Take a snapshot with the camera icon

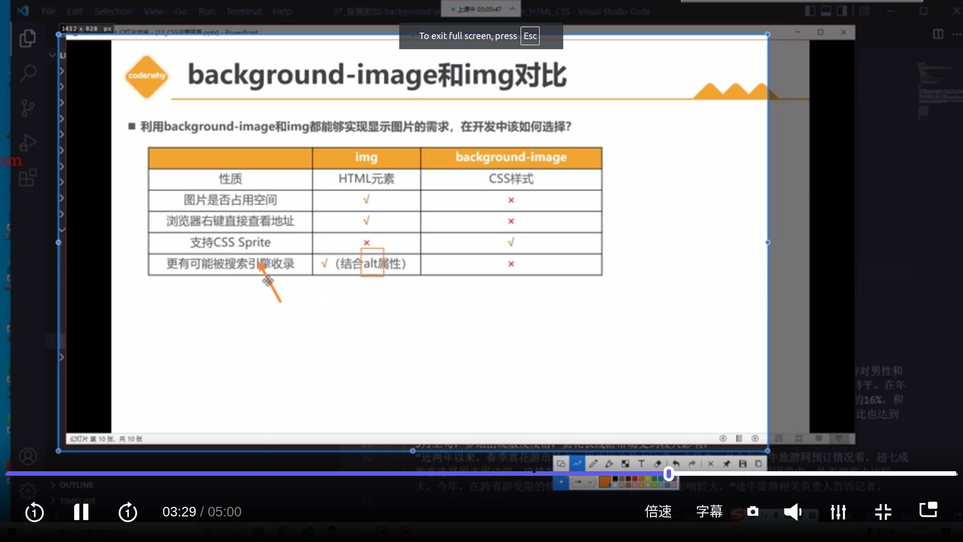tap(752, 511)
